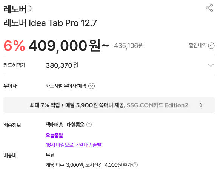Screen dimensions: 217x172
Task: Click the 택배배송 delivery type label
Action: coord(54,125)
